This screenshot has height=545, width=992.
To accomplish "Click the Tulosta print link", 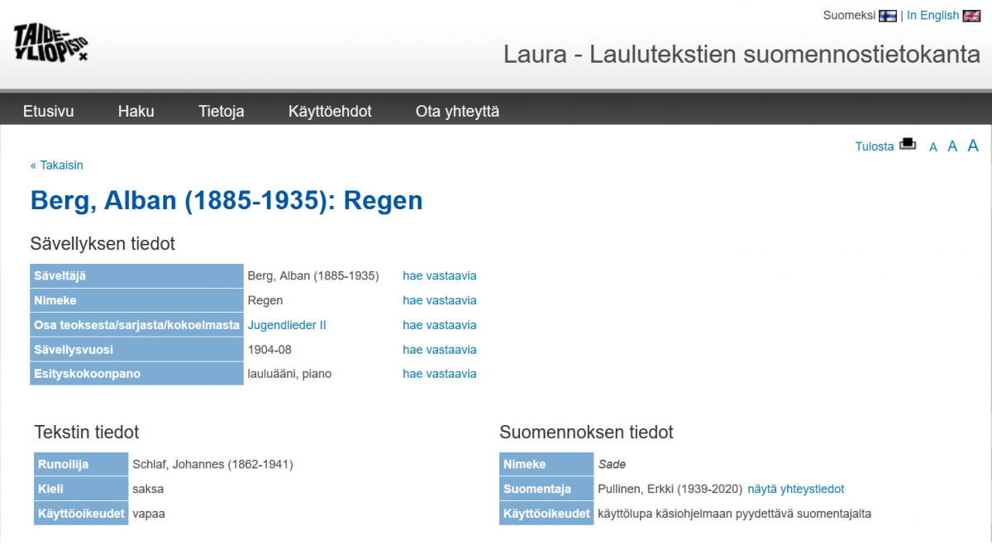I will pos(875,146).
